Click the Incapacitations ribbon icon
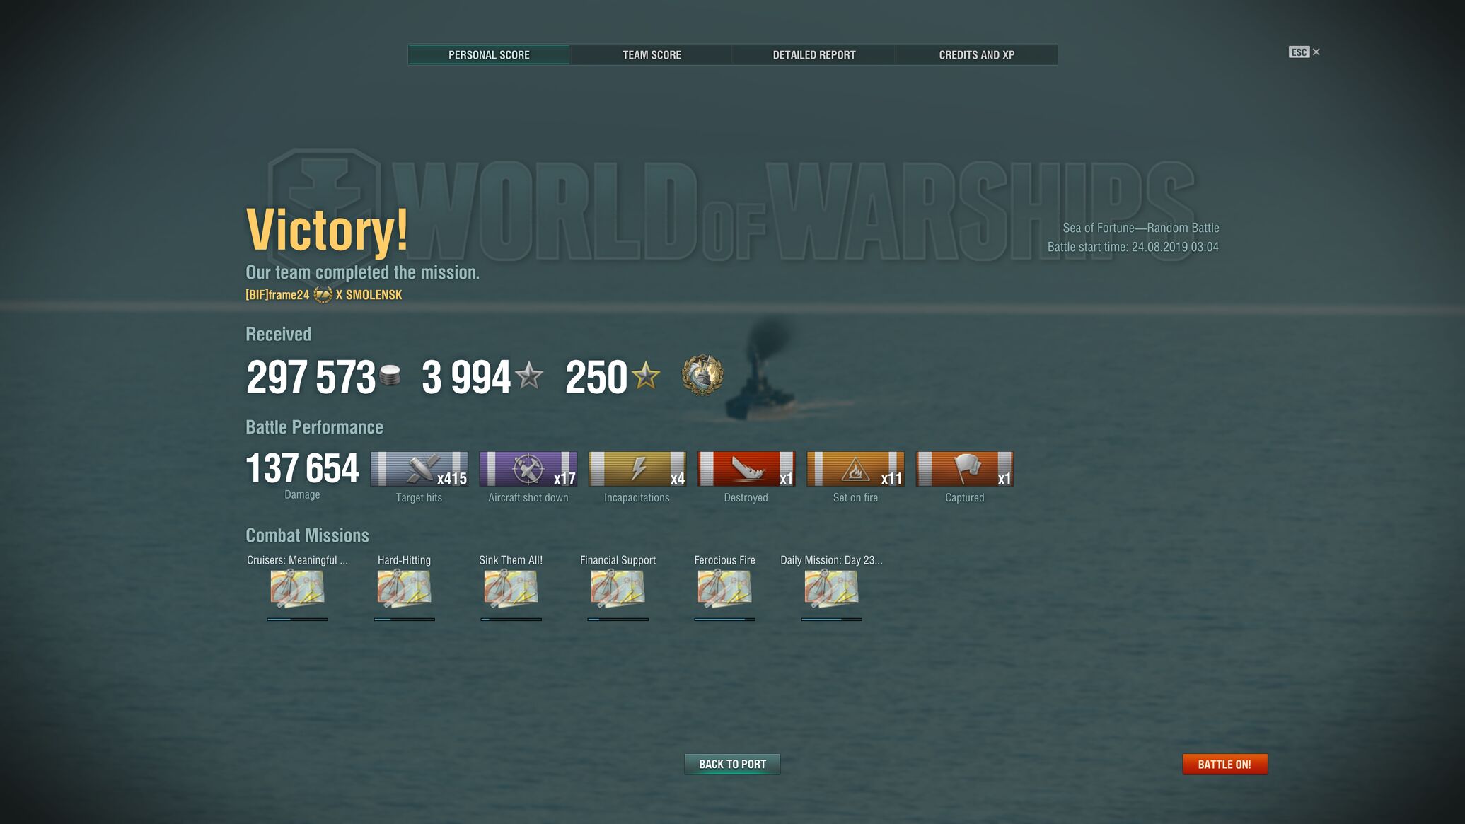This screenshot has height=824, width=1465. coord(637,469)
